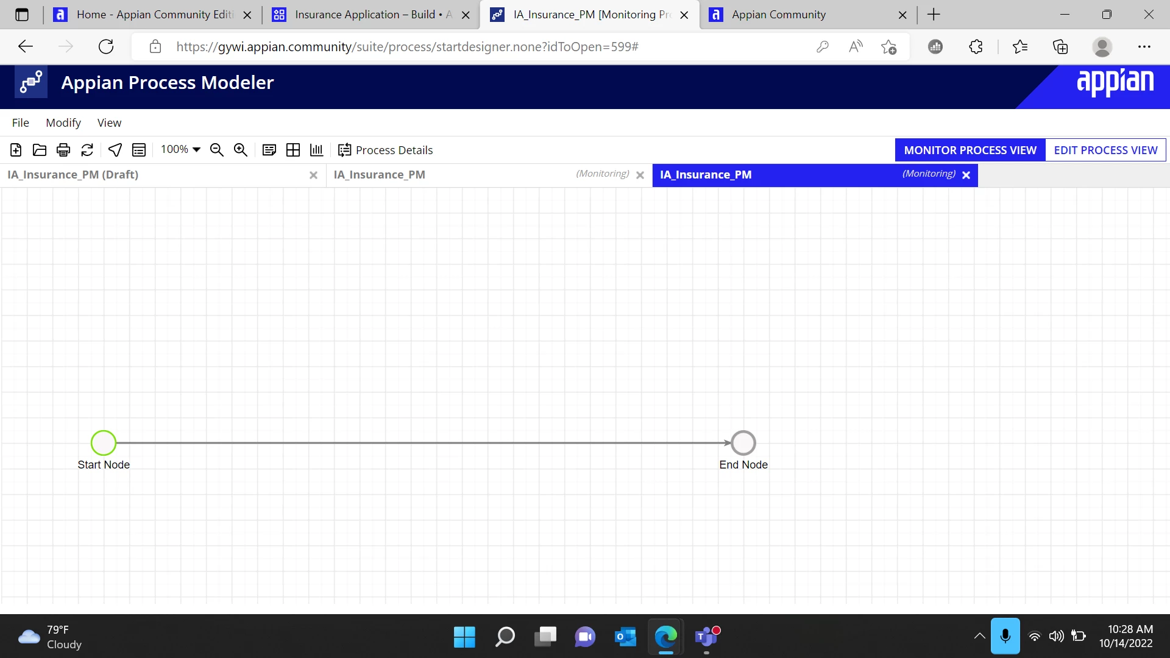Click the Print icon in modeler toolbar

click(63, 150)
